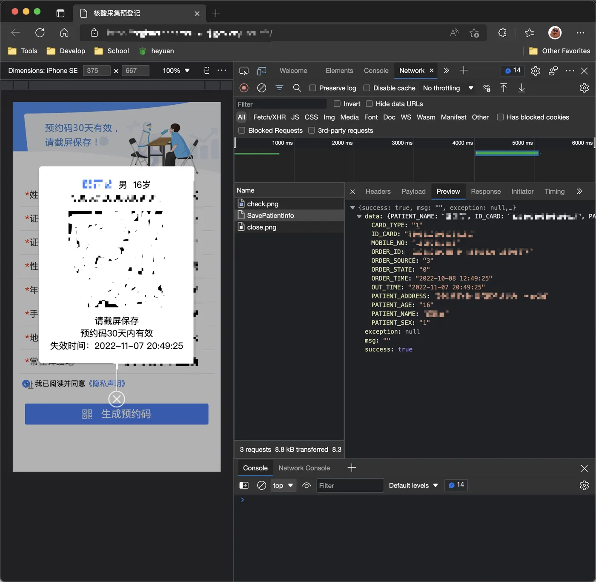This screenshot has height=582, width=596.
Task: Open Default levels dropdown
Action: pos(413,485)
